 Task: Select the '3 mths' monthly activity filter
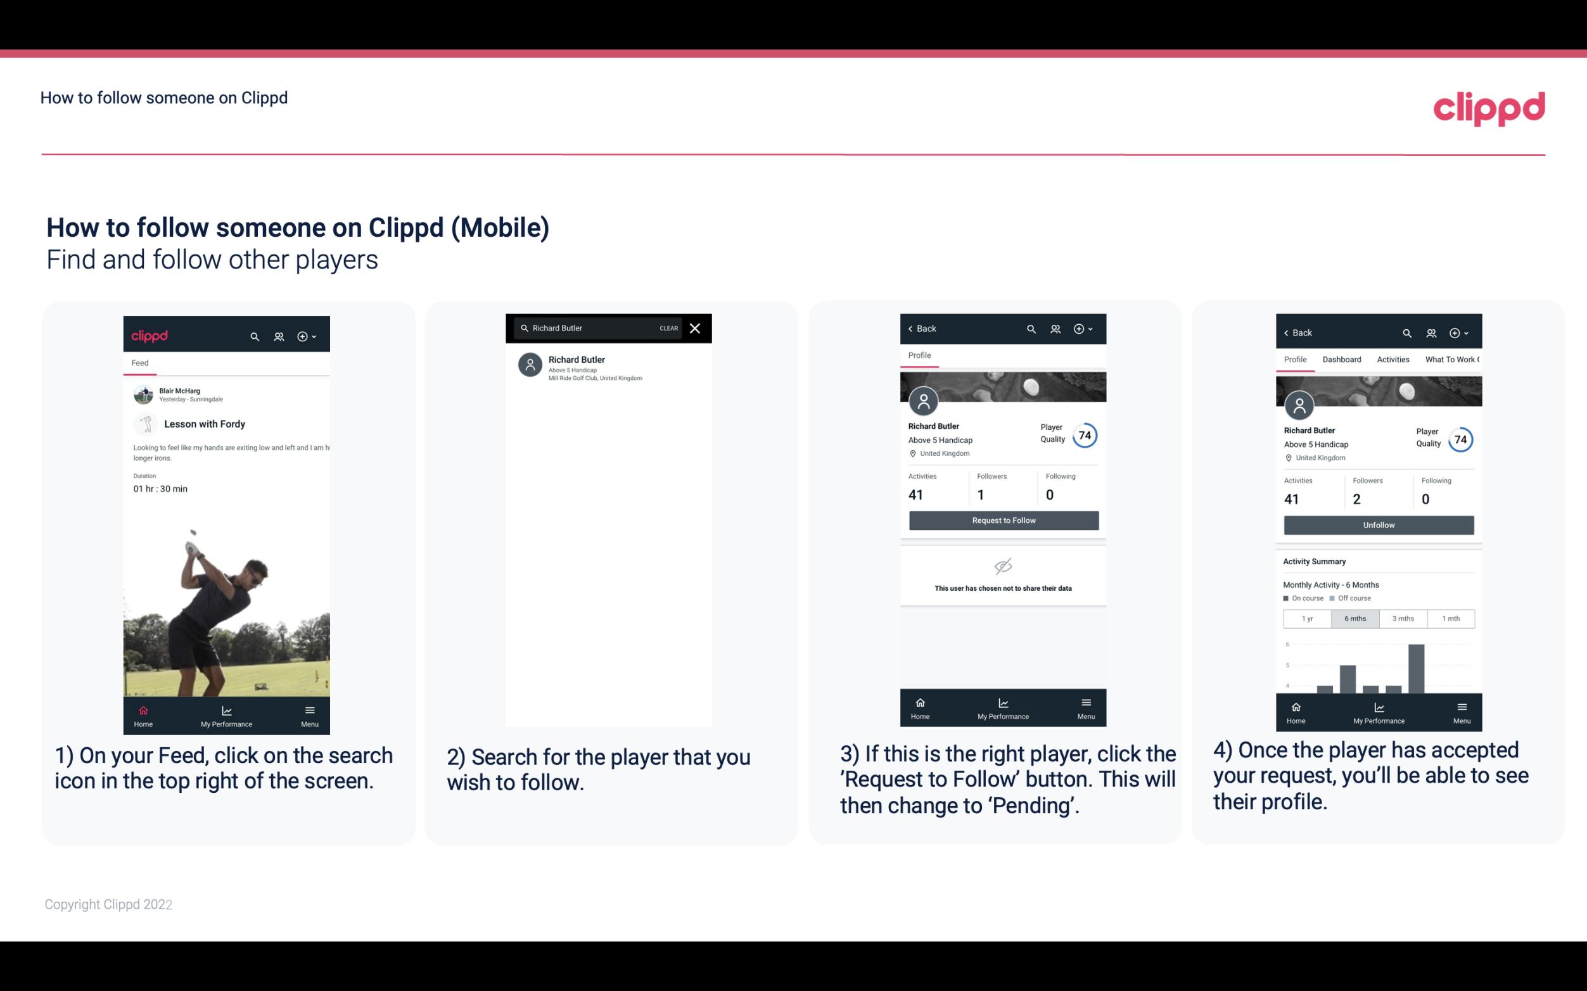[1402, 617]
